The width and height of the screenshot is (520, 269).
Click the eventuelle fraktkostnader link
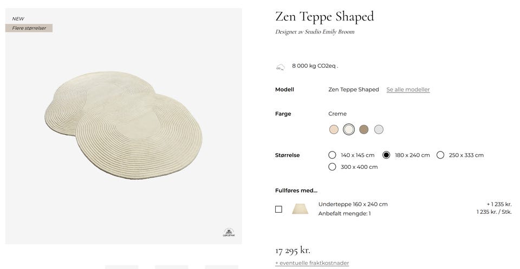point(312,263)
